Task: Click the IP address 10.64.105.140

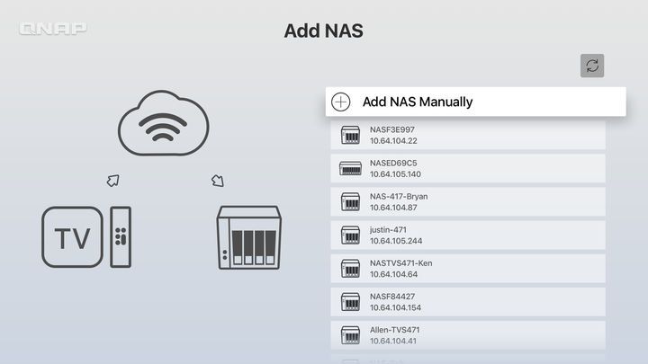Action: pyautogui.click(x=395, y=174)
